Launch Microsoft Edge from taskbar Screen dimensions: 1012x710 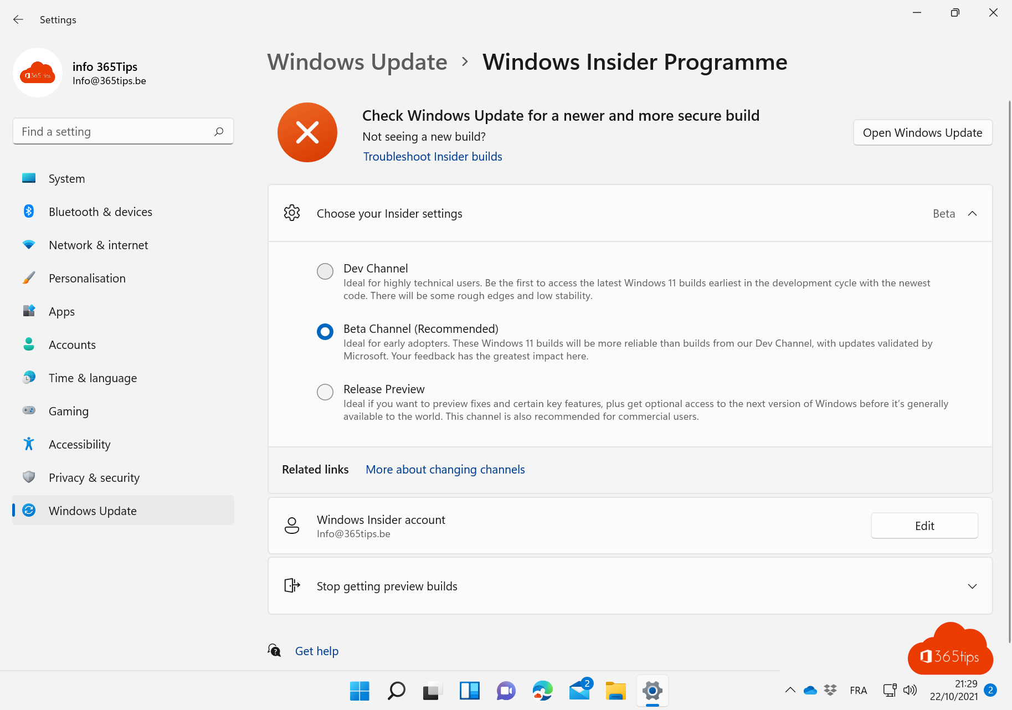pos(542,691)
